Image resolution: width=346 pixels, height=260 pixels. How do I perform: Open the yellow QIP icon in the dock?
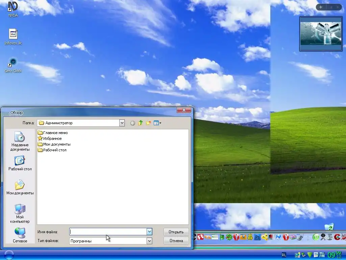point(250,237)
